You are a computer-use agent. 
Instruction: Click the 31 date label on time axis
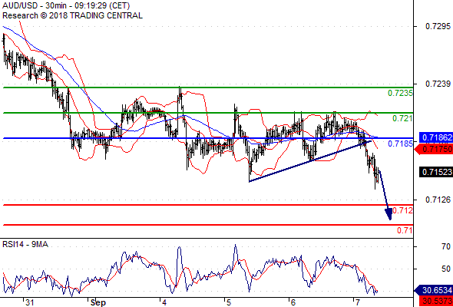(30, 302)
